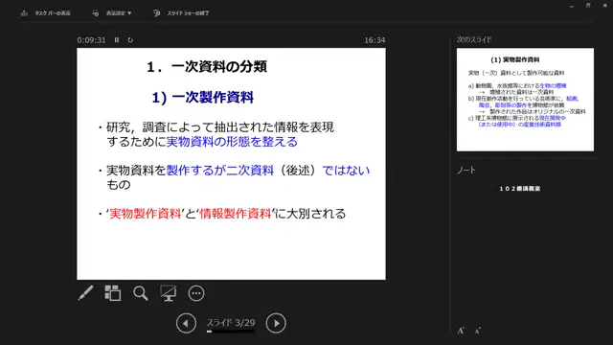The image size is (613, 345).
Task: Click the elapsed time 0:09:31
Action: [92, 40]
